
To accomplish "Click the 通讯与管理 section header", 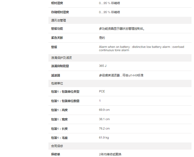I will point(58,20).
